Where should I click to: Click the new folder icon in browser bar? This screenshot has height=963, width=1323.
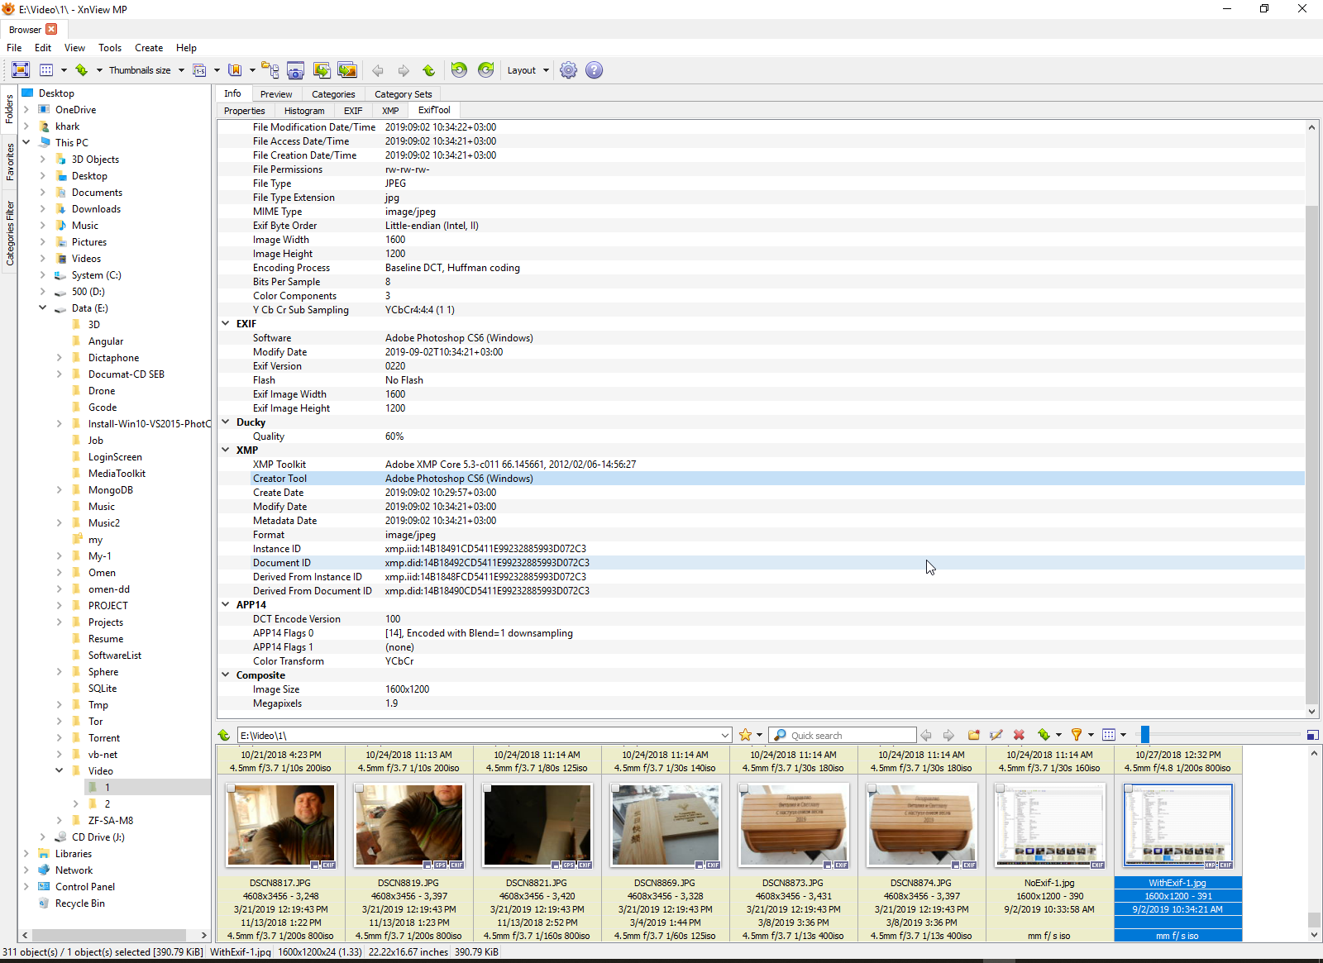click(x=973, y=735)
